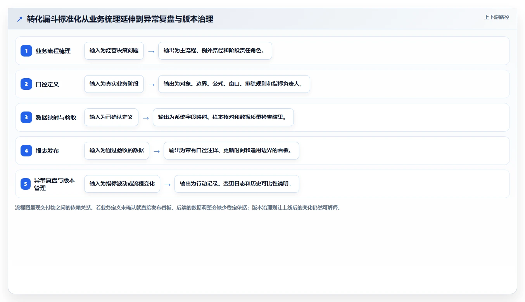Screen dimensions: 525x302
Task: Click the 输入为指标波动或流程变化 box
Action: click(122, 184)
